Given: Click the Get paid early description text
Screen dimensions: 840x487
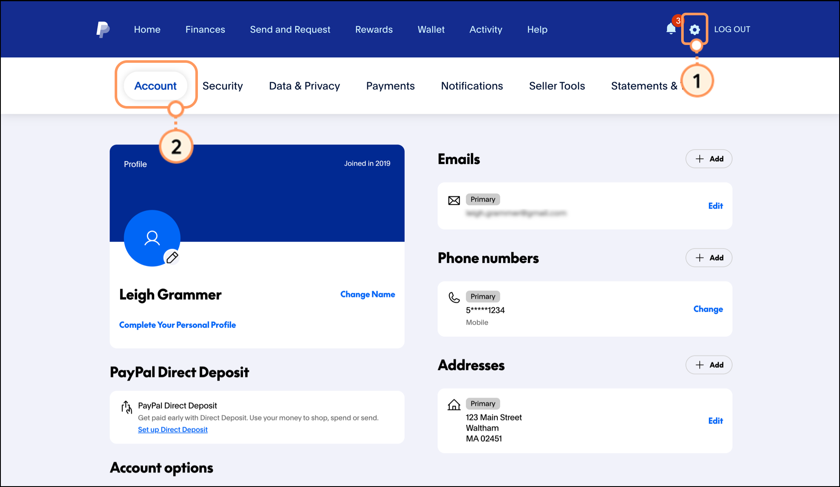Looking at the screenshot, I should pos(258,418).
